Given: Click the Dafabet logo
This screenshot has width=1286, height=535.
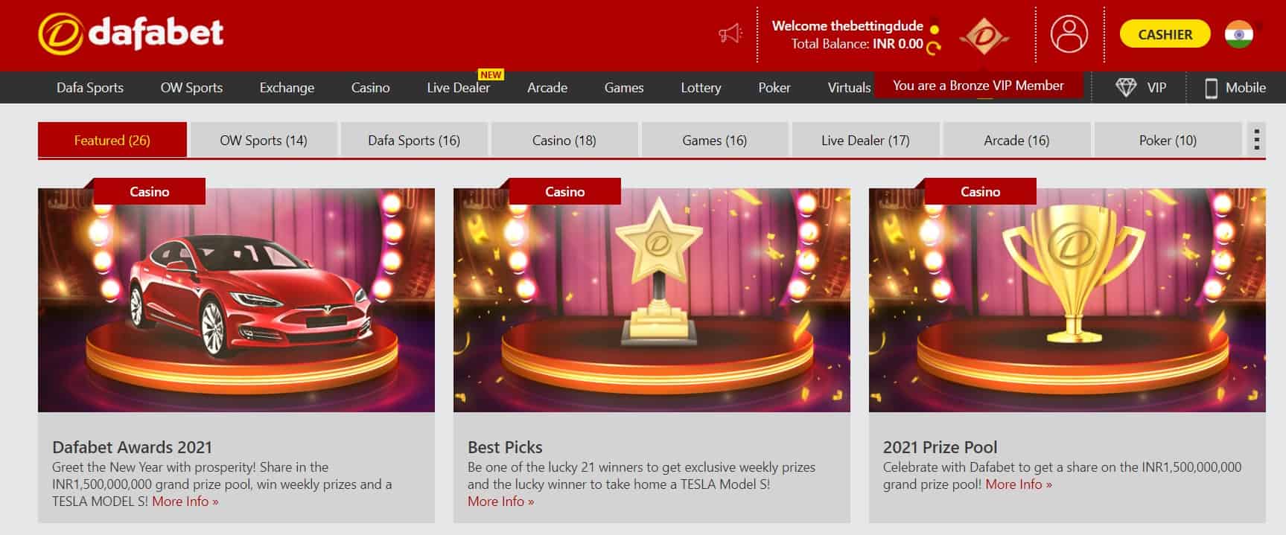Looking at the screenshot, I should (131, 33).
